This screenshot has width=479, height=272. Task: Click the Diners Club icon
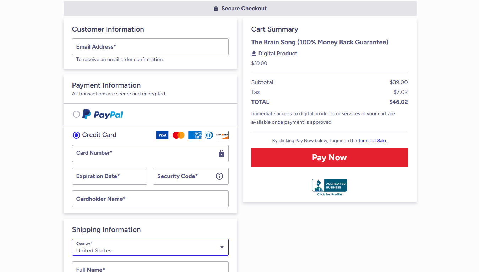pos(208,135)
